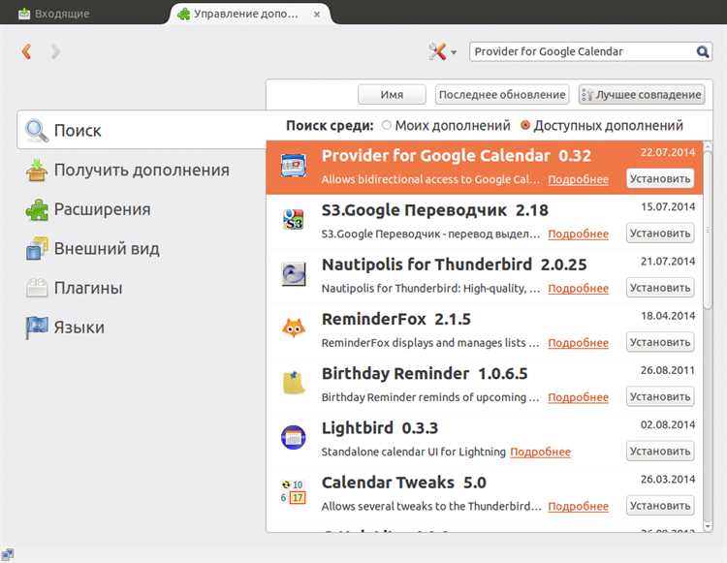Click the add-on search text field

pyautogui.click(x=580, y=51)
